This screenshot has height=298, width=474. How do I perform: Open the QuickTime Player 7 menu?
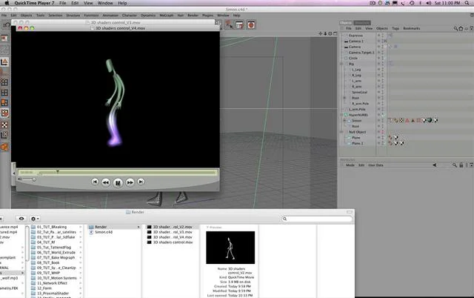coord(35,3)
